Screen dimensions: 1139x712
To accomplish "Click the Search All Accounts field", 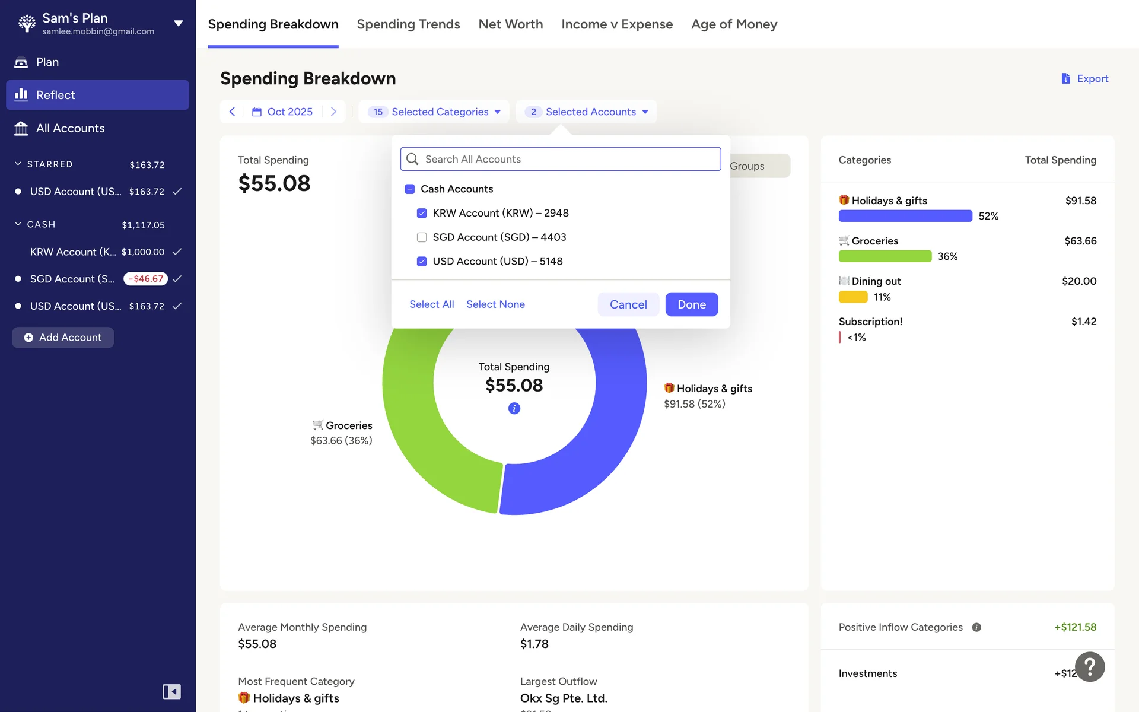I will coord(561,159).
